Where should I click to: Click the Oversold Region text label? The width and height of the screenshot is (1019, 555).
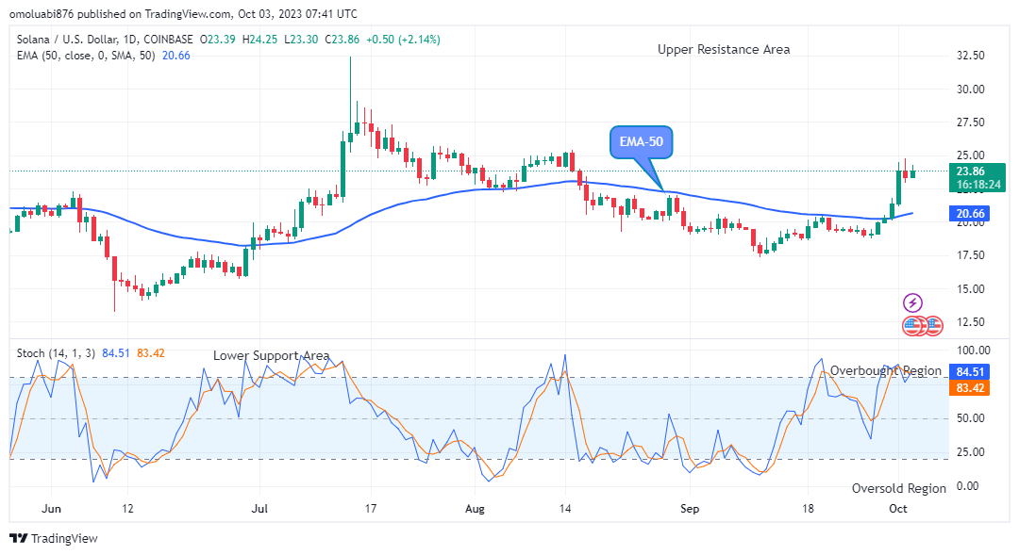(x=898, y=488)
